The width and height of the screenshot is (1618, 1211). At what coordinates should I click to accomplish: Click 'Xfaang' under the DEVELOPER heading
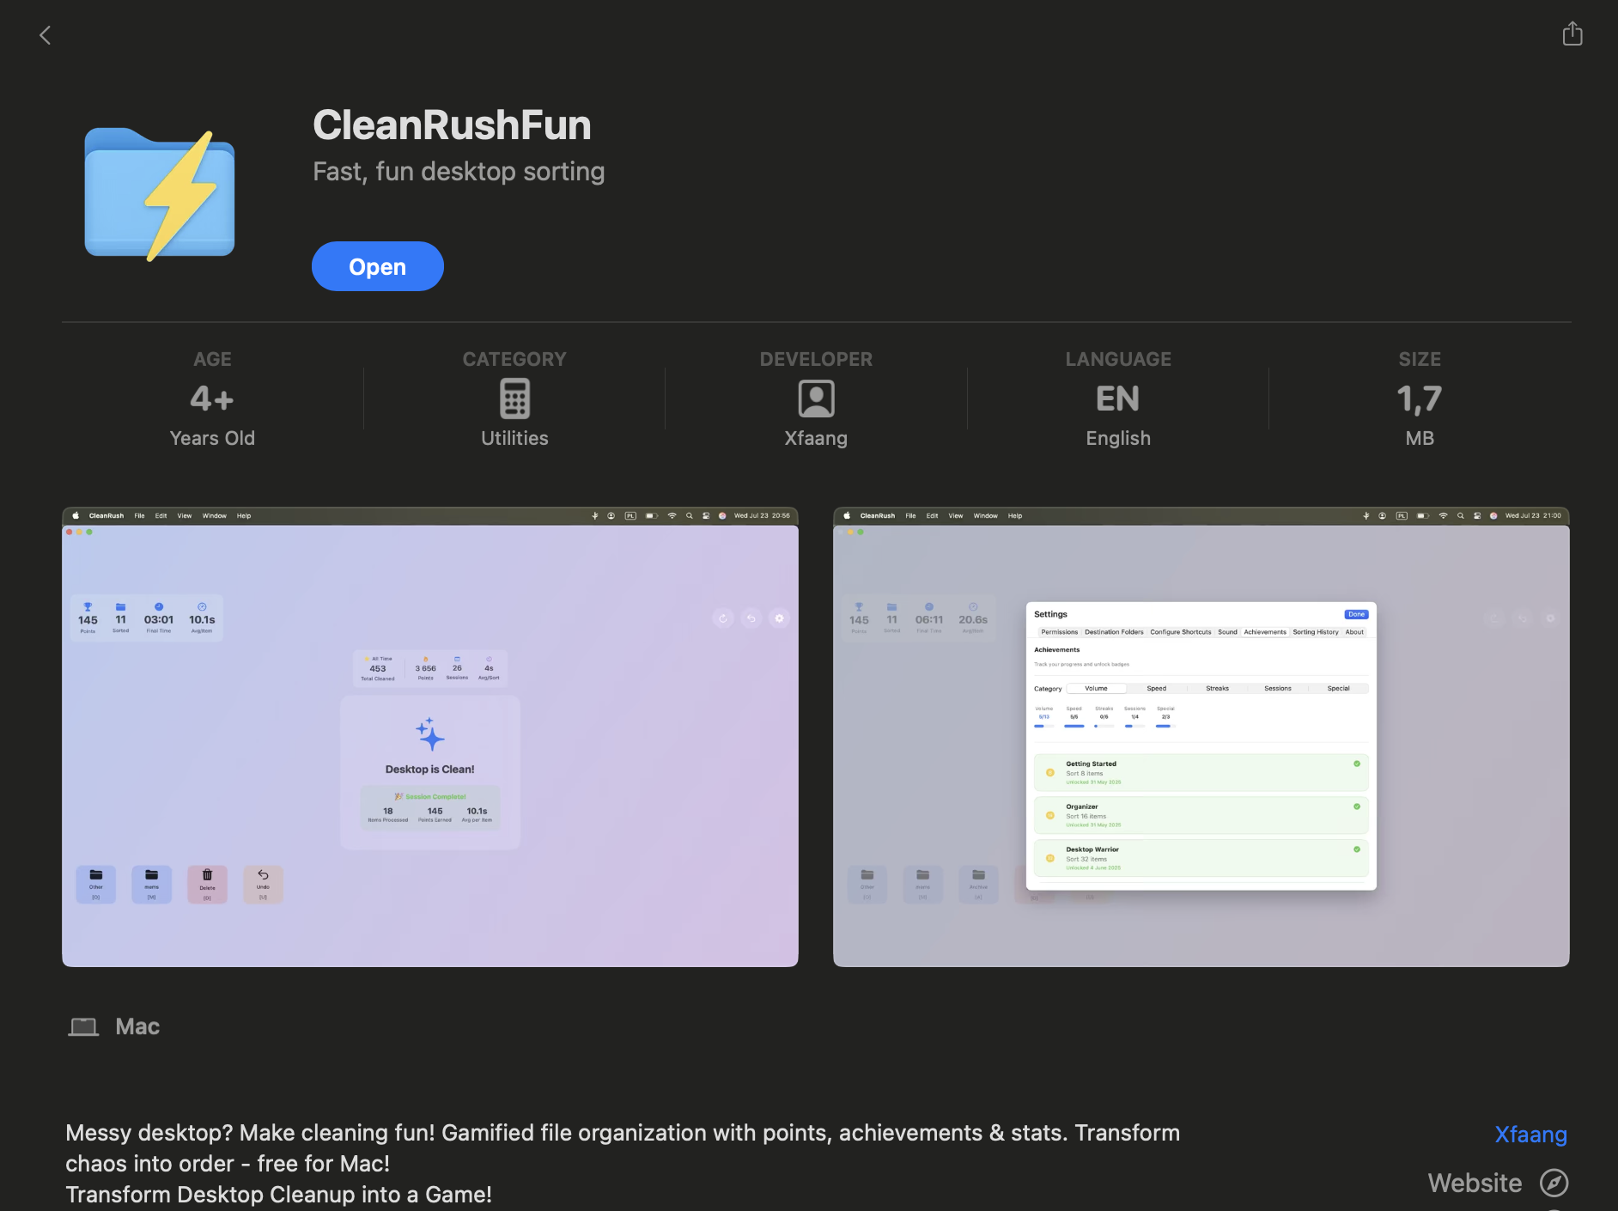816,438
